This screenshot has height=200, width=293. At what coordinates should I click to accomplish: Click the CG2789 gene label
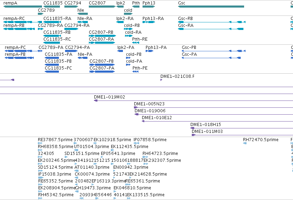[x=46, y=10]
